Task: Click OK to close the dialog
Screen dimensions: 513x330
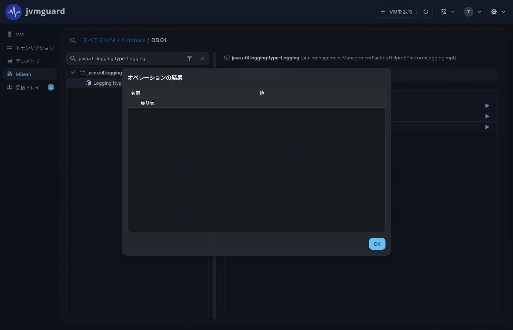Action: 377,244
